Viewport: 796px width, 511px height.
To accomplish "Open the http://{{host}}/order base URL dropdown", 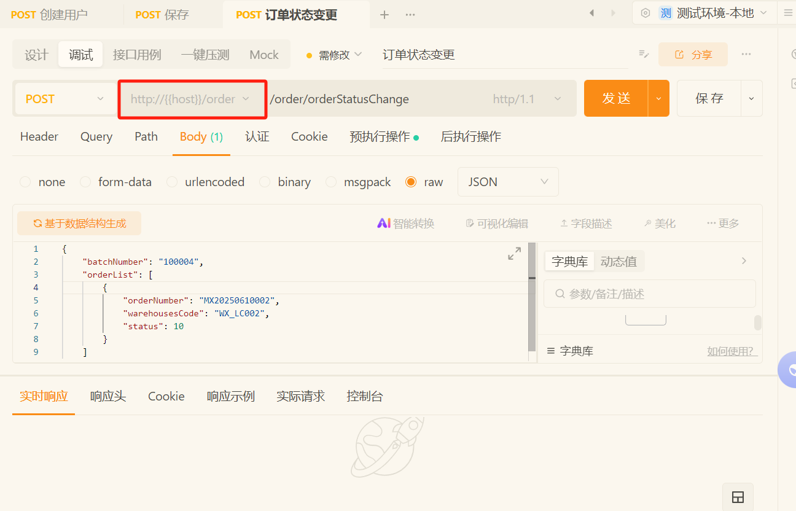I will coord(192,99).
